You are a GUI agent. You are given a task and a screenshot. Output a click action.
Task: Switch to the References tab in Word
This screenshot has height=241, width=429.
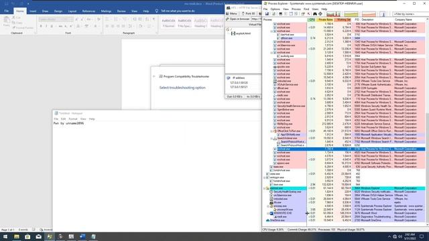tap(88, 11)
